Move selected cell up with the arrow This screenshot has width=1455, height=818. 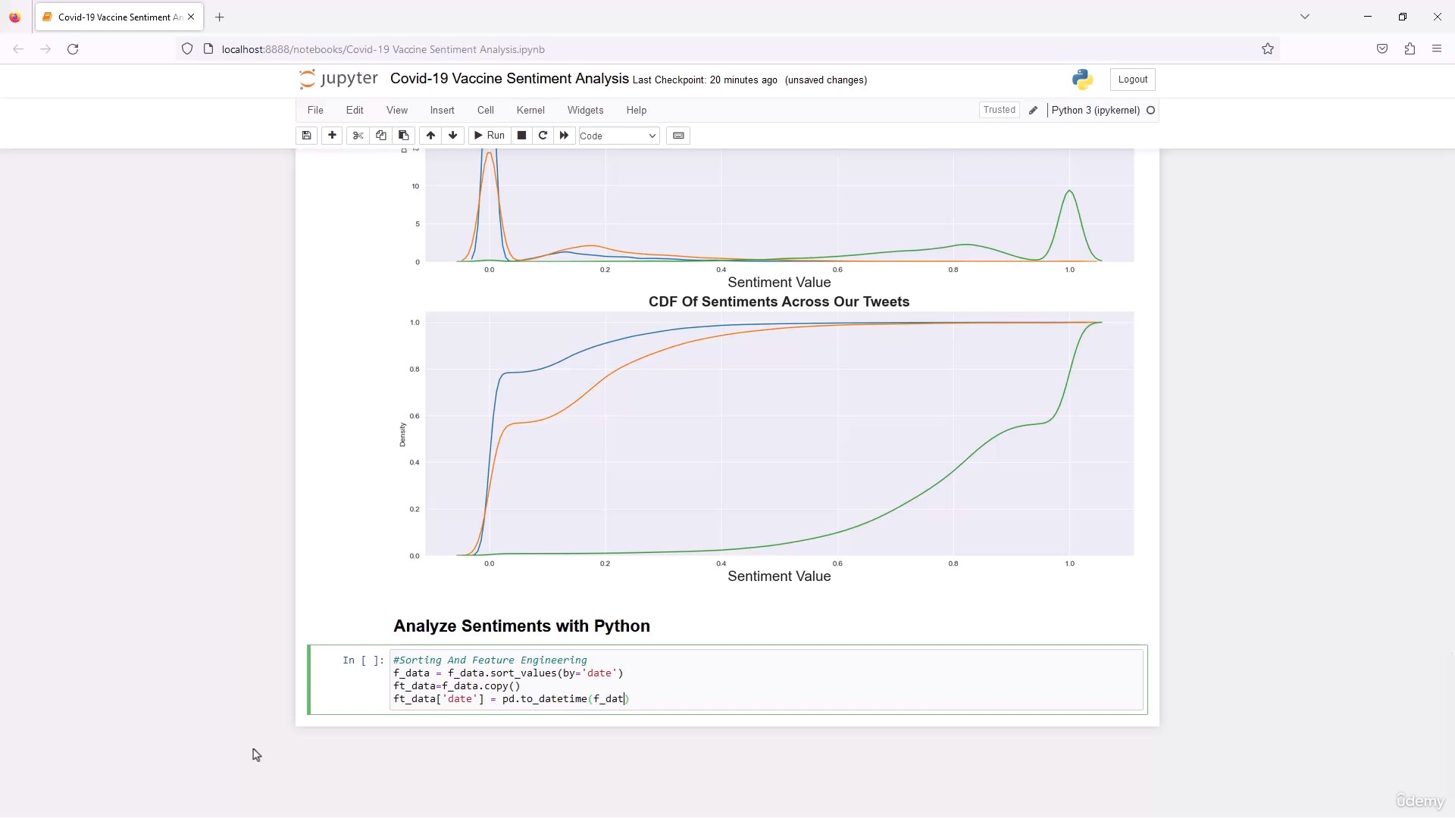tap(430, 136)
